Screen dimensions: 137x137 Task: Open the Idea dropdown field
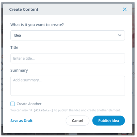68,35
